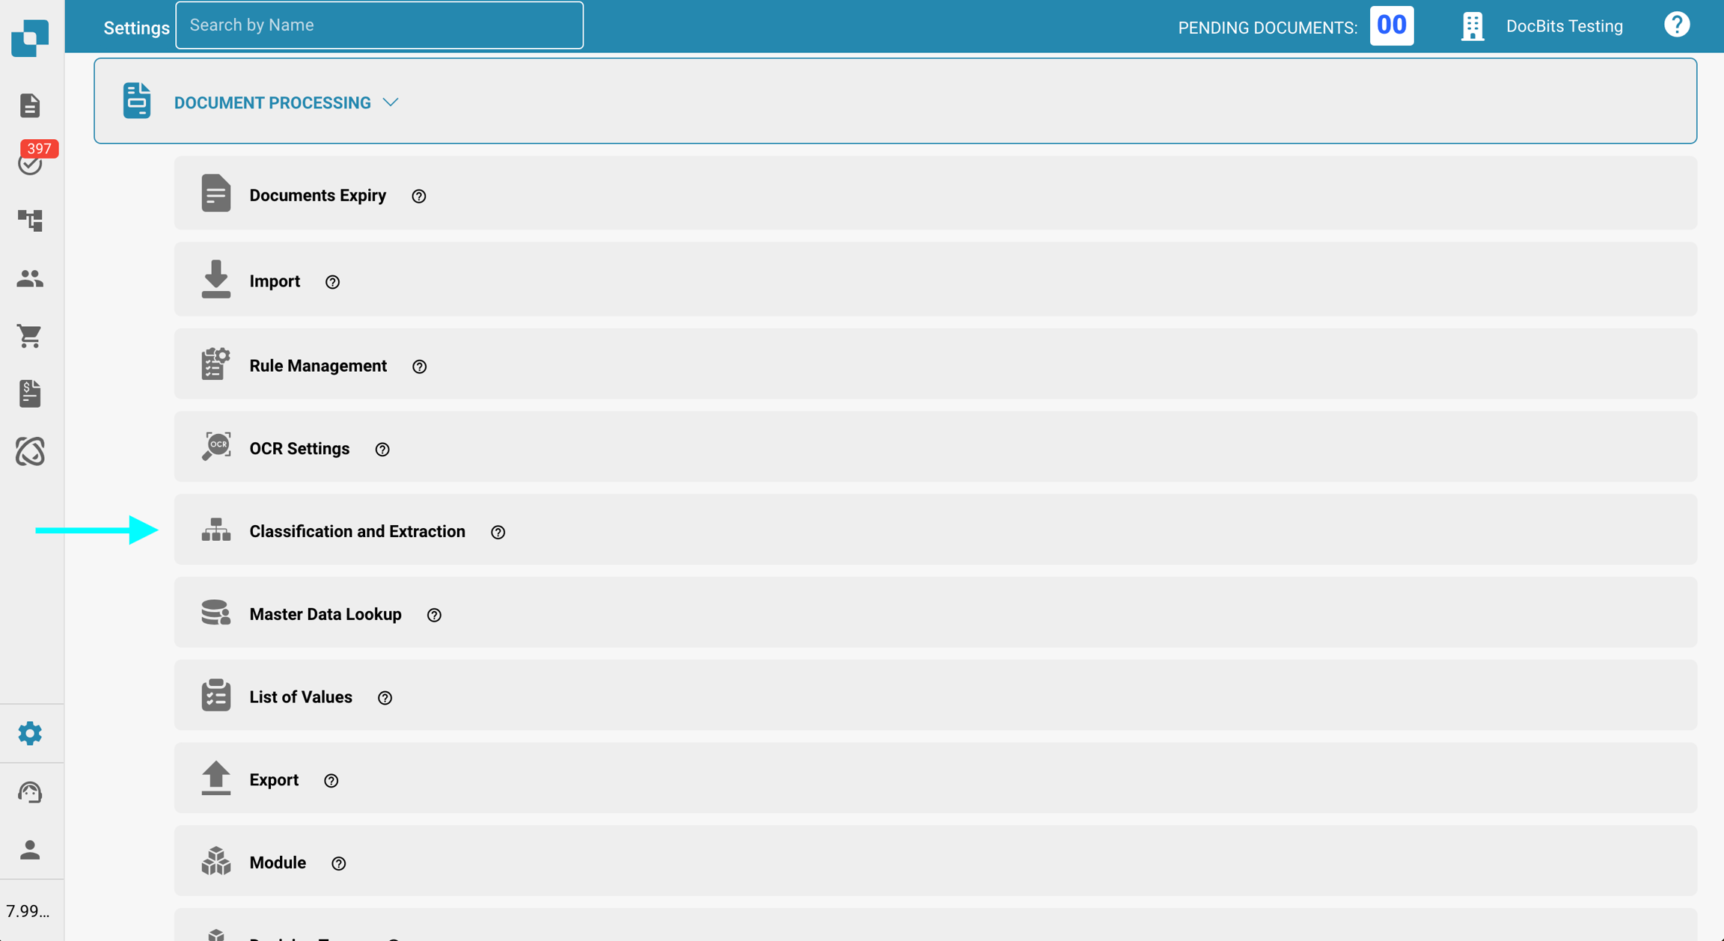Open the workflow hierarchy sidebar icon
Screen dimensions: 1724x941
(30, 220)
